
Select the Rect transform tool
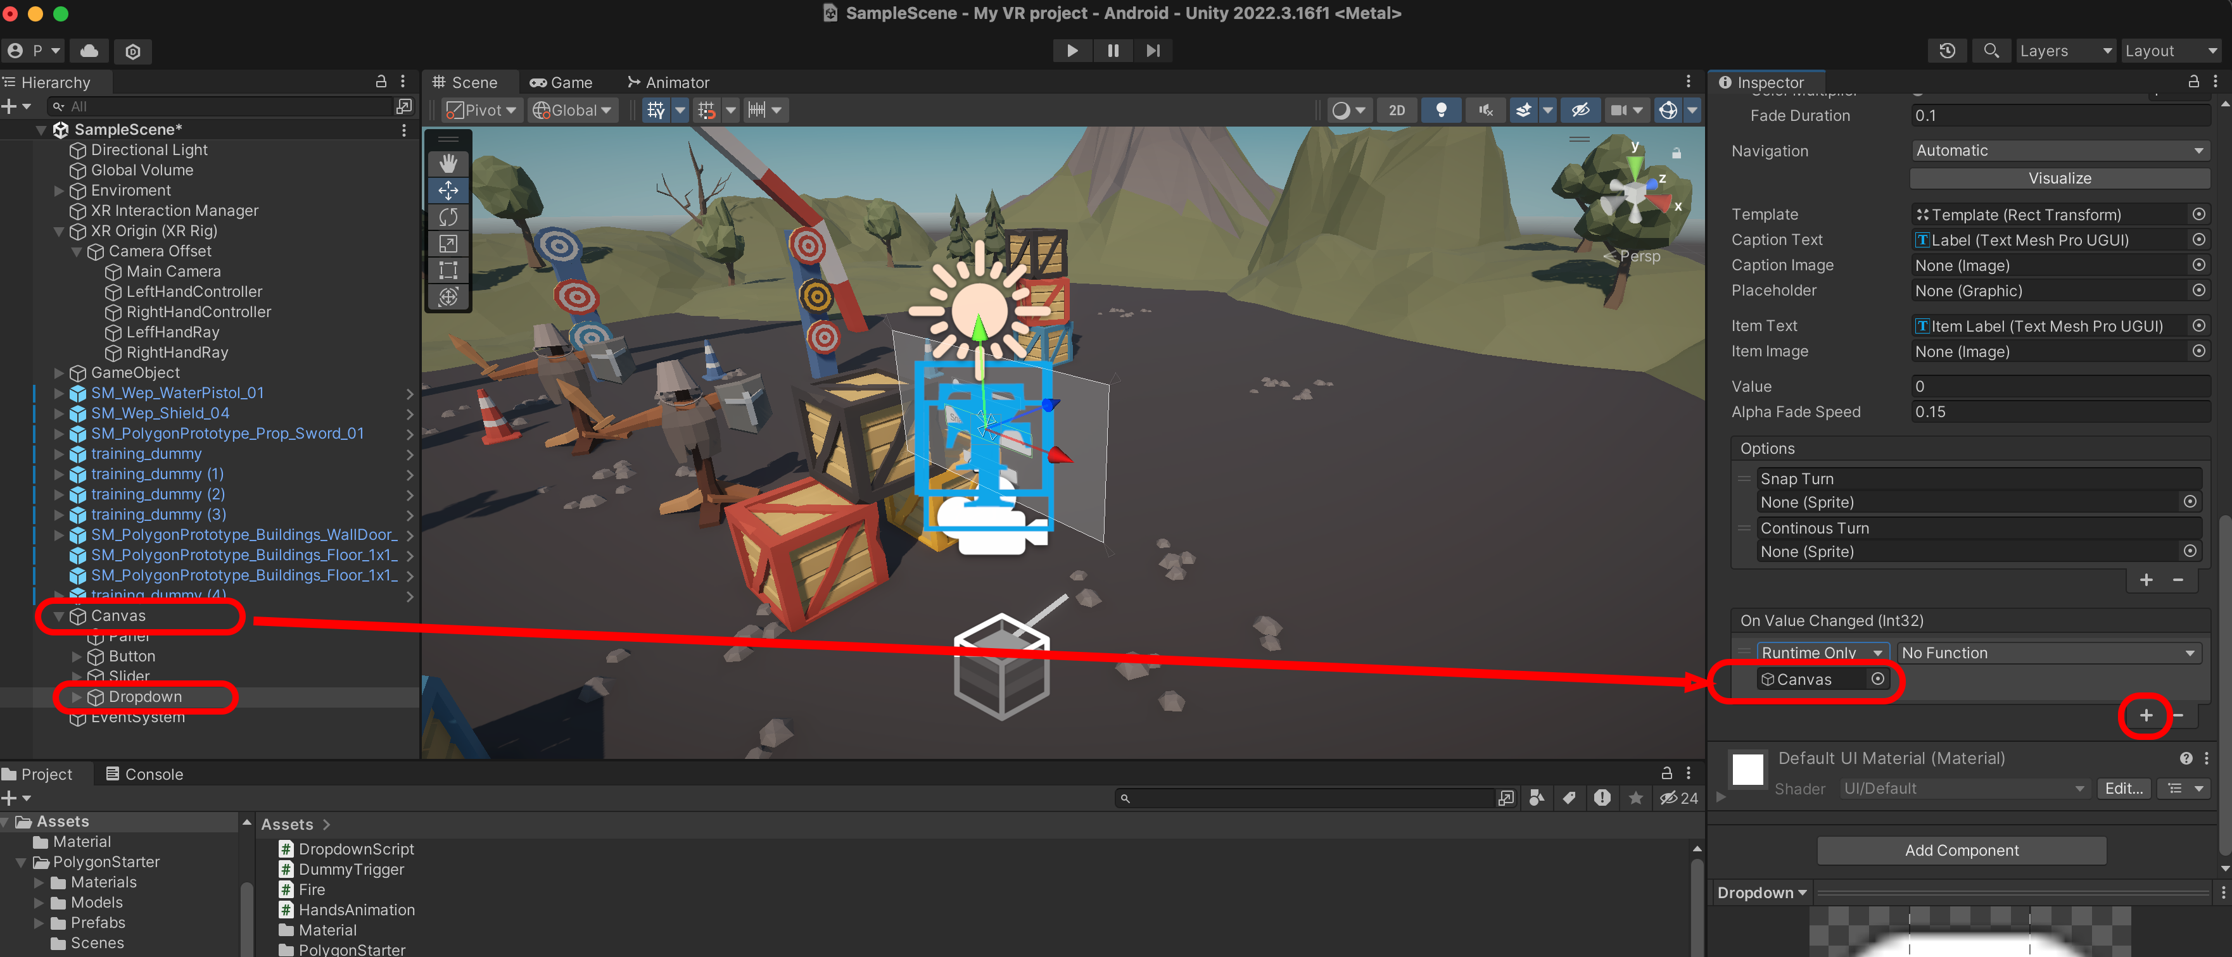pos(448,270)
